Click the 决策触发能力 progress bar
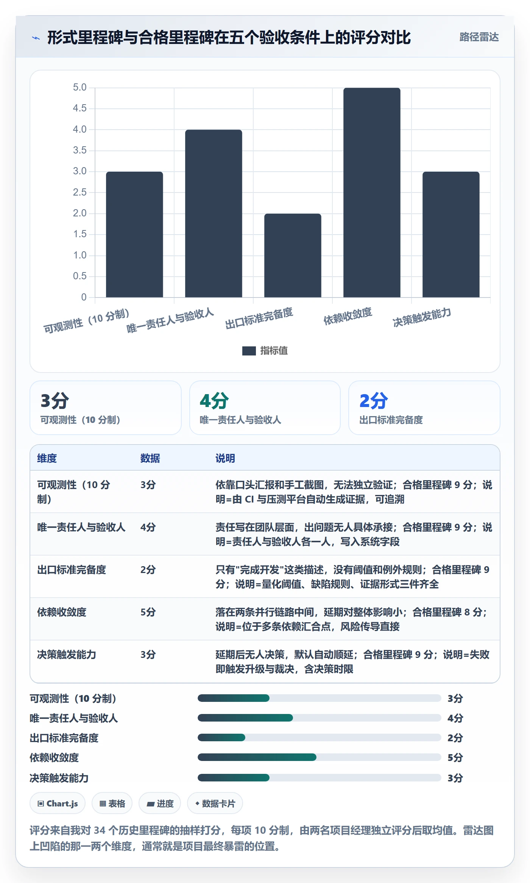Image resolution: width=530 pixels, height=883 pixels. (x=320, y=778)
